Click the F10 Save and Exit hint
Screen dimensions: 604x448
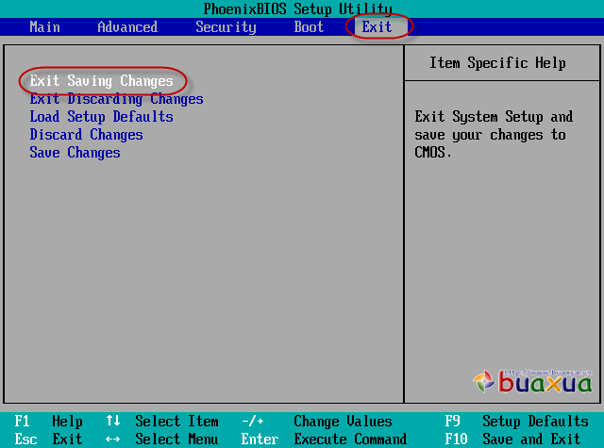512,440
